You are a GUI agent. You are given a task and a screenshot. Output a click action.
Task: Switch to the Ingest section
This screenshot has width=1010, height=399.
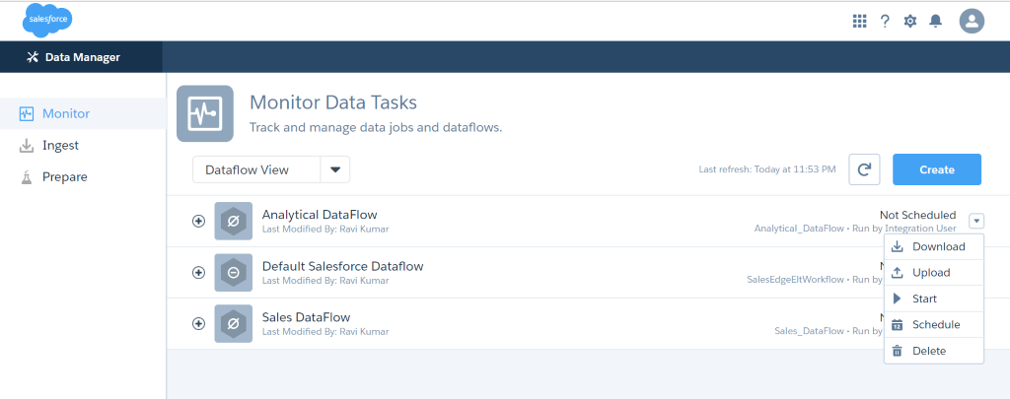pyautogui.click(x=83, y=146)
